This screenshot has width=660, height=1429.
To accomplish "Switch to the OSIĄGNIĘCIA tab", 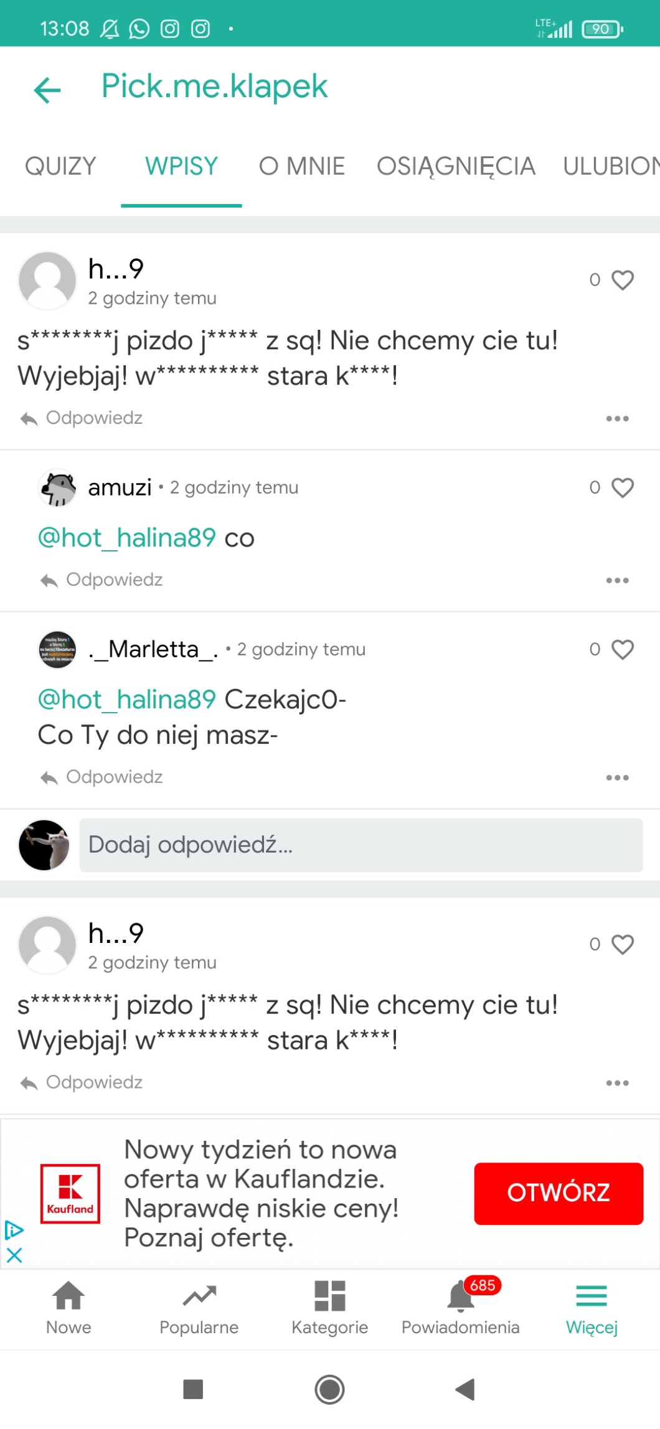I will (456, 167).
